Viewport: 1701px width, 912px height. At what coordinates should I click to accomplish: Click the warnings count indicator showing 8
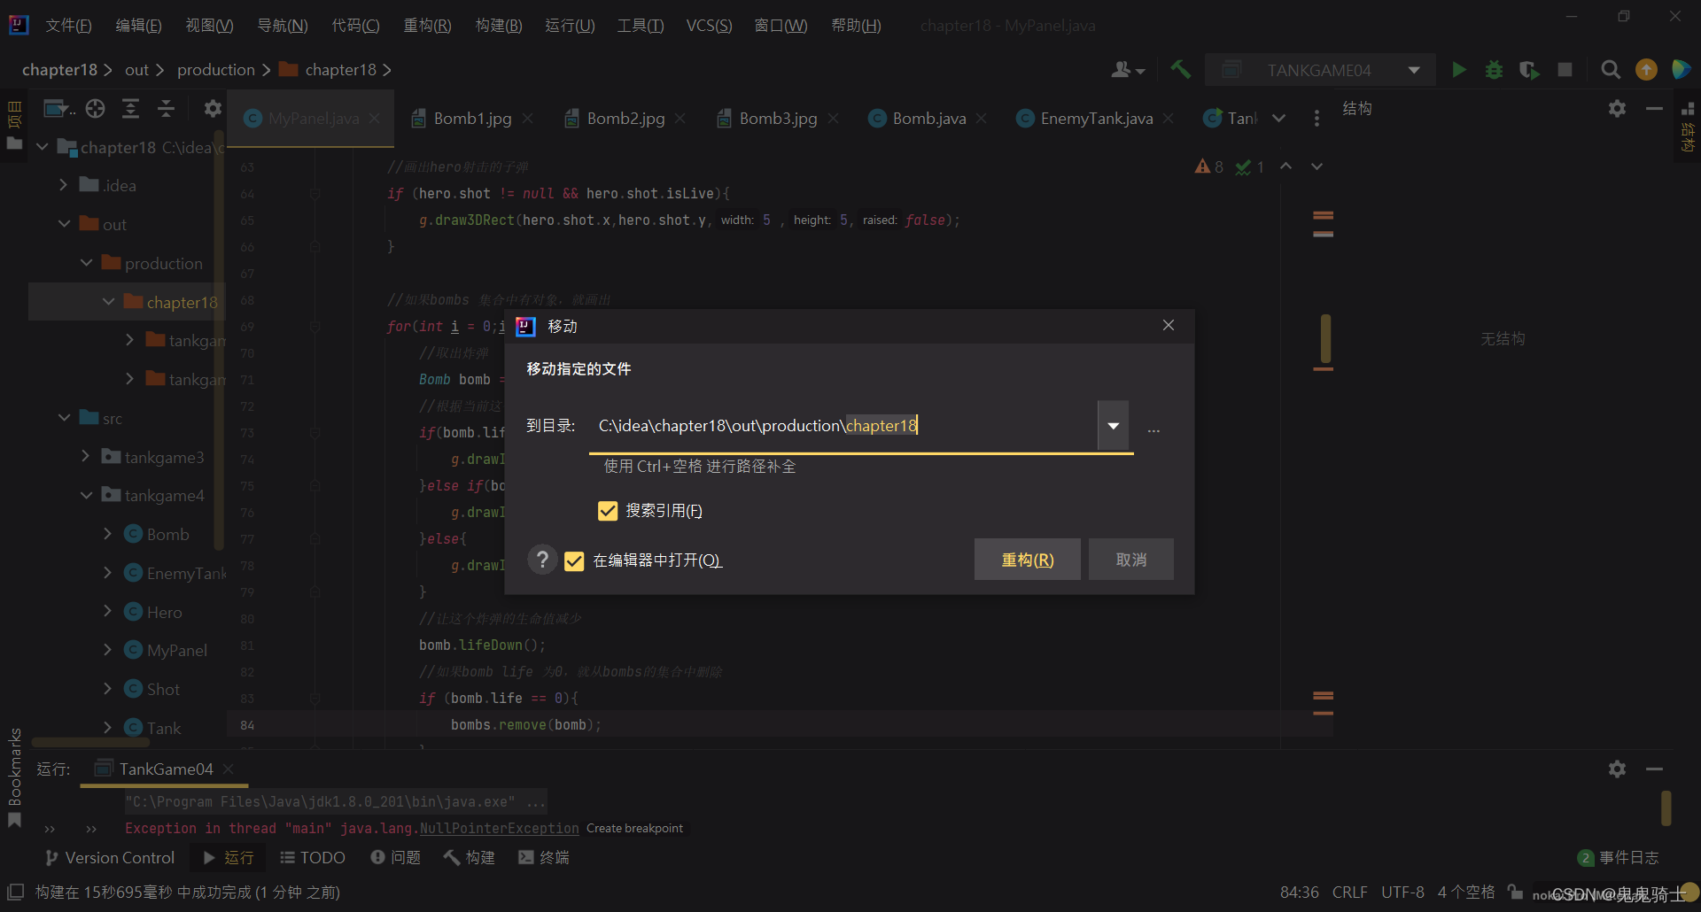point(1209,166)
